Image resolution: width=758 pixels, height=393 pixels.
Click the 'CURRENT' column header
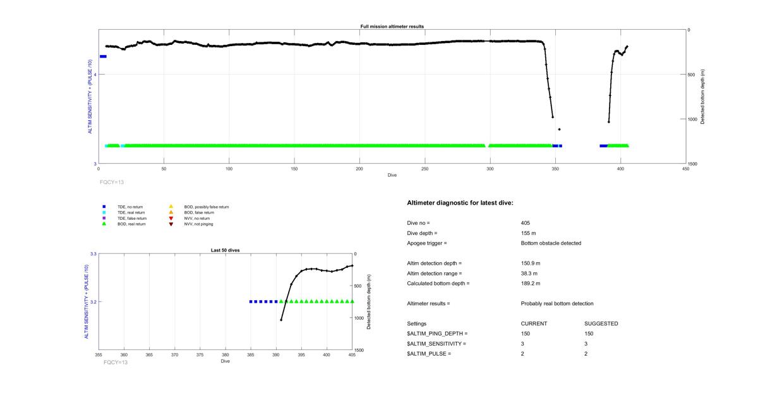click(534, 323)
